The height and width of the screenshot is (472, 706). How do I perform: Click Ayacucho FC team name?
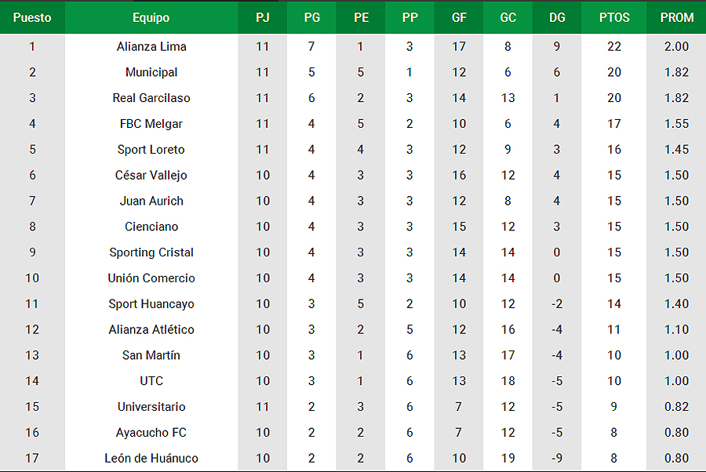click(x=151, y=432)
